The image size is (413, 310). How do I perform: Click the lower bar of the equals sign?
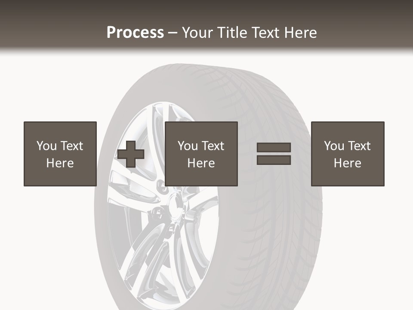tap(274, 160)
